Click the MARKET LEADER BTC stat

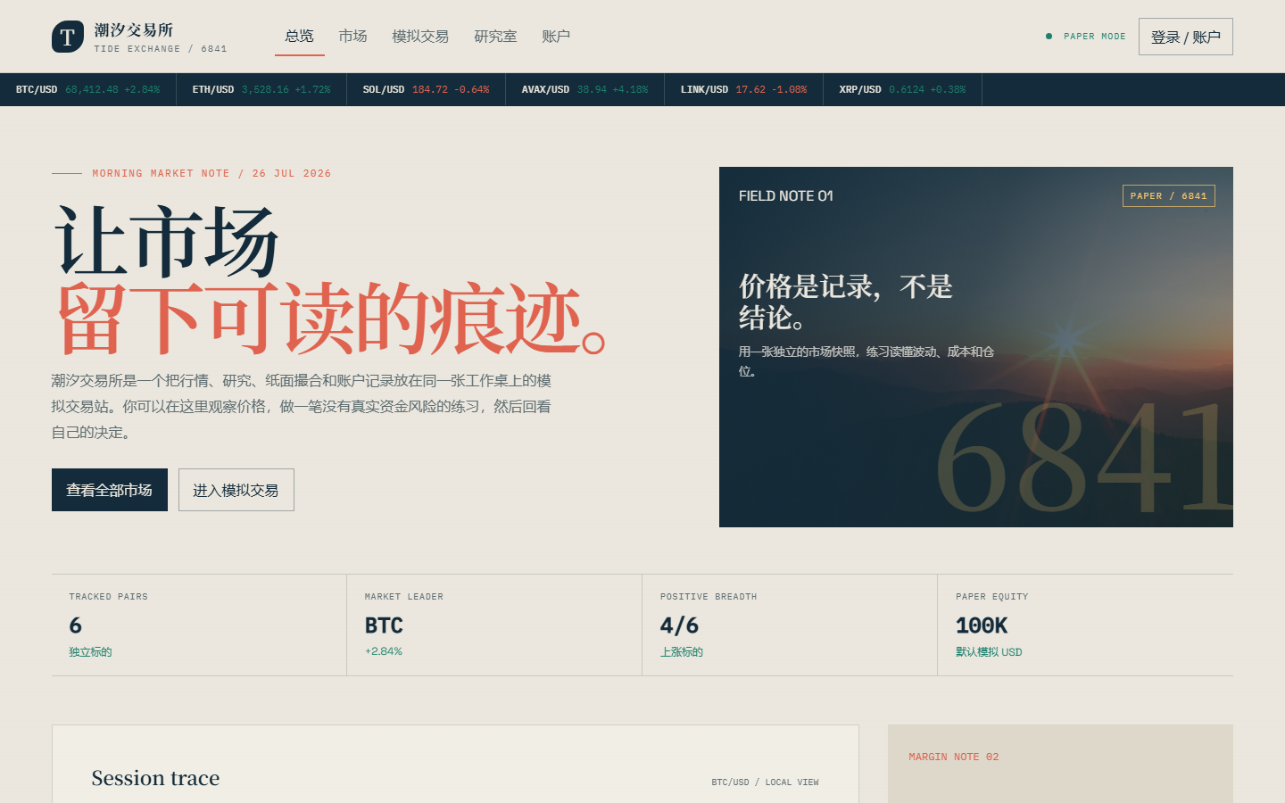point(494,625)
